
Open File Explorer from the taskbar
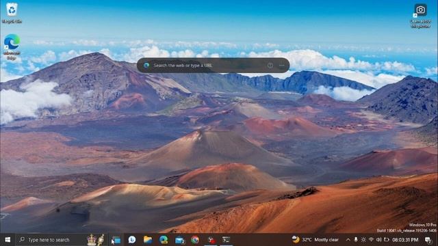click(148, 240)
